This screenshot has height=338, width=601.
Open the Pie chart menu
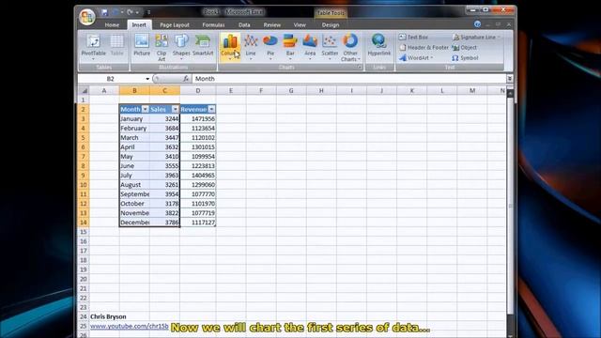(x=270, y=47)
